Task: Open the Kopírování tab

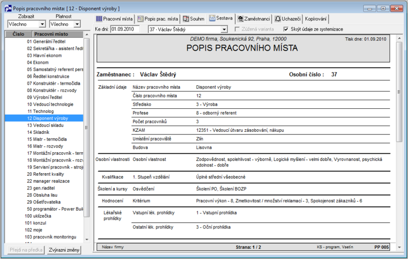Action: pos(316,19)
